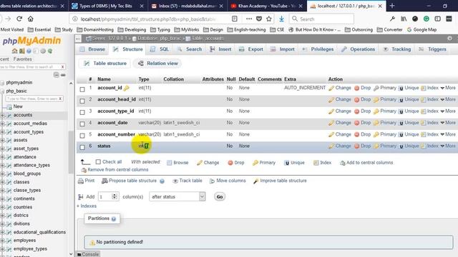This screenshot has width=458, height=257.
Task: Clear the database filter box X
Action: pos(62,67)
